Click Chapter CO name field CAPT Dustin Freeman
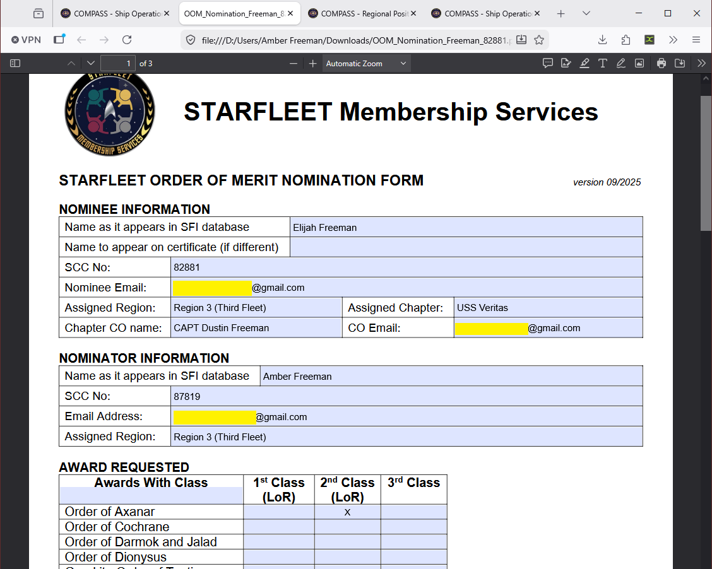The height and width of the screenshot is (569, 712). pos(256,327)
